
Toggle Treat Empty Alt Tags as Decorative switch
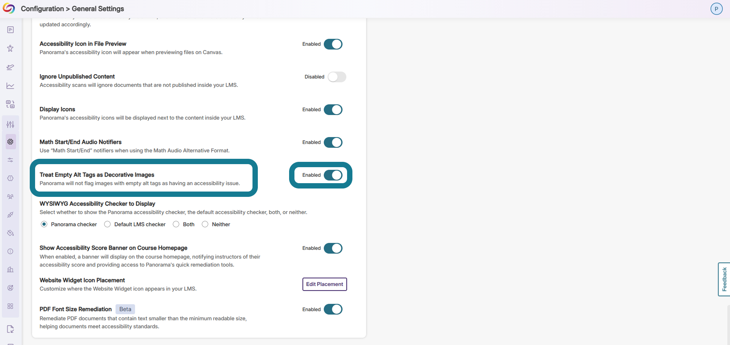(333, 175)
